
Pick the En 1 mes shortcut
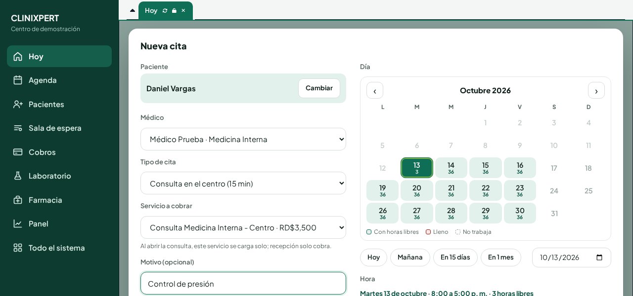(501, 258)
